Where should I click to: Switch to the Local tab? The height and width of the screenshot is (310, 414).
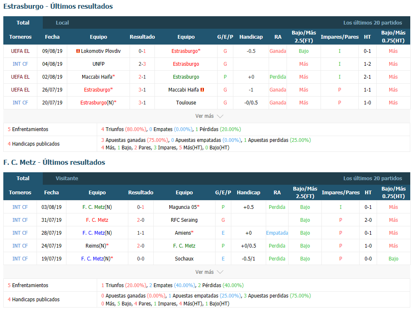[x=62, y=23]
